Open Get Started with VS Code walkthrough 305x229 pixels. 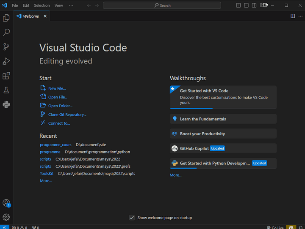pyautogui.click(x=223, y=97)
